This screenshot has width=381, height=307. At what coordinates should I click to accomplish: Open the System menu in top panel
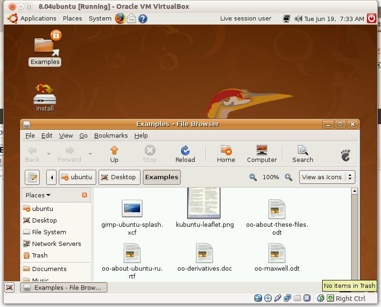click(x=100, y=19)
